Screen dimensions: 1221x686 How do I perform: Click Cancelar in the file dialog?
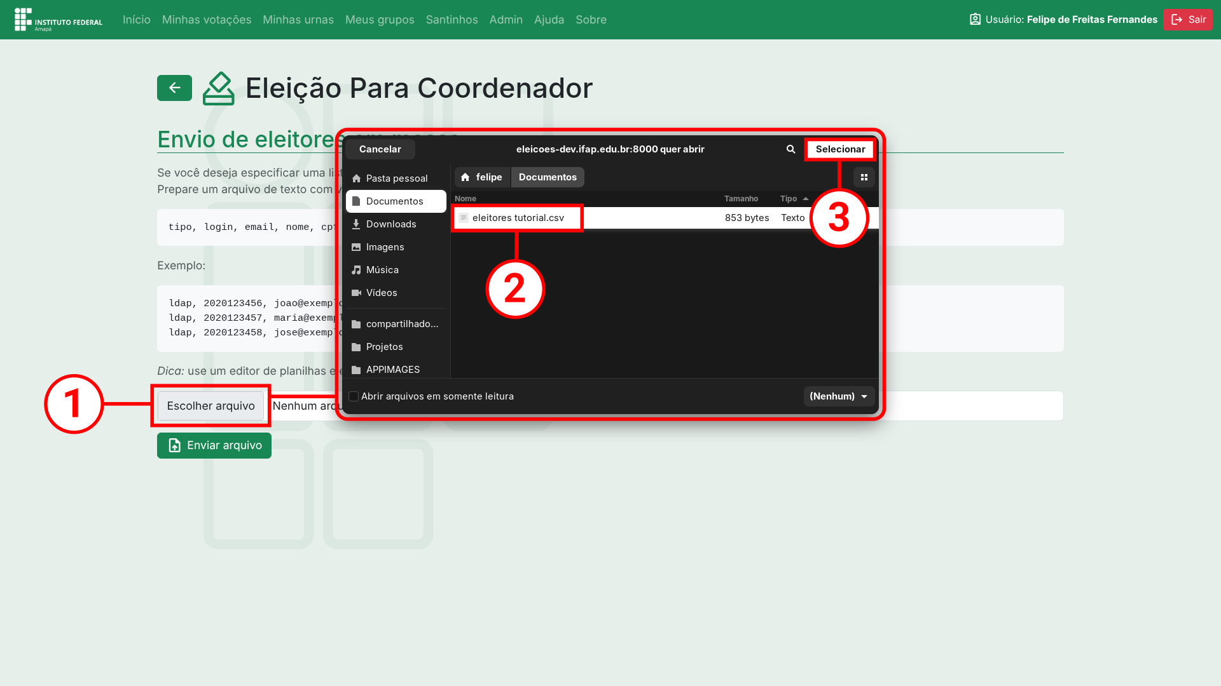(380, 149)
